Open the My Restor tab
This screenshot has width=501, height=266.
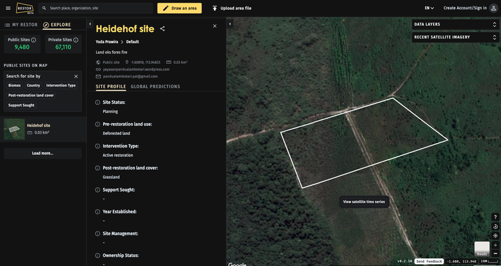pyautogui.click(x=20, y=25)
